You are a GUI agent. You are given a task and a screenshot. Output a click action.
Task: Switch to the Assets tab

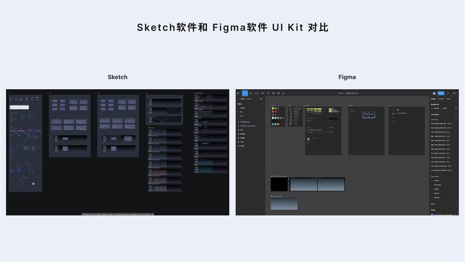(x=249, y=99)
